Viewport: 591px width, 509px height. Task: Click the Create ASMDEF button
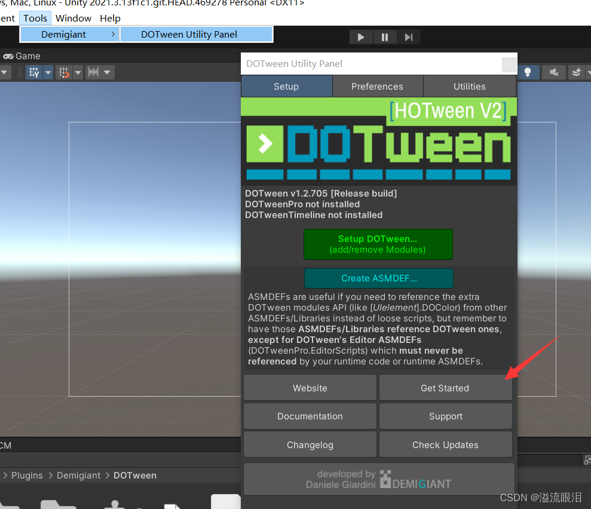pyautogui.click(x=379, y=278)
